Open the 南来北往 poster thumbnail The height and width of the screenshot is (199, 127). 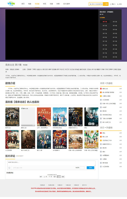point(12,117)
